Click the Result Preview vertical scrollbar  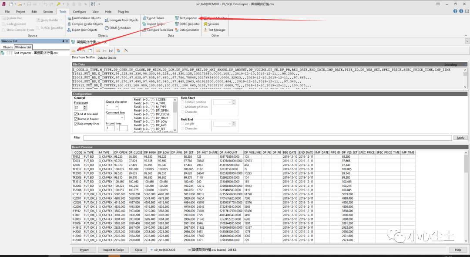click(466, 196)
